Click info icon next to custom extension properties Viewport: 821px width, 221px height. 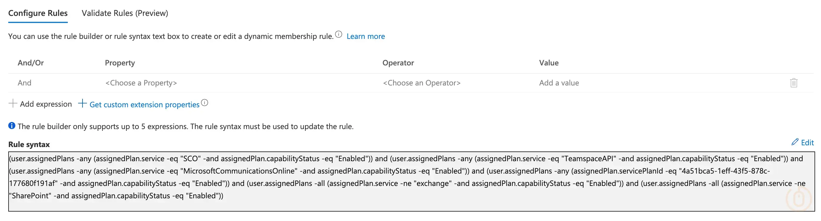coord(205,103)
